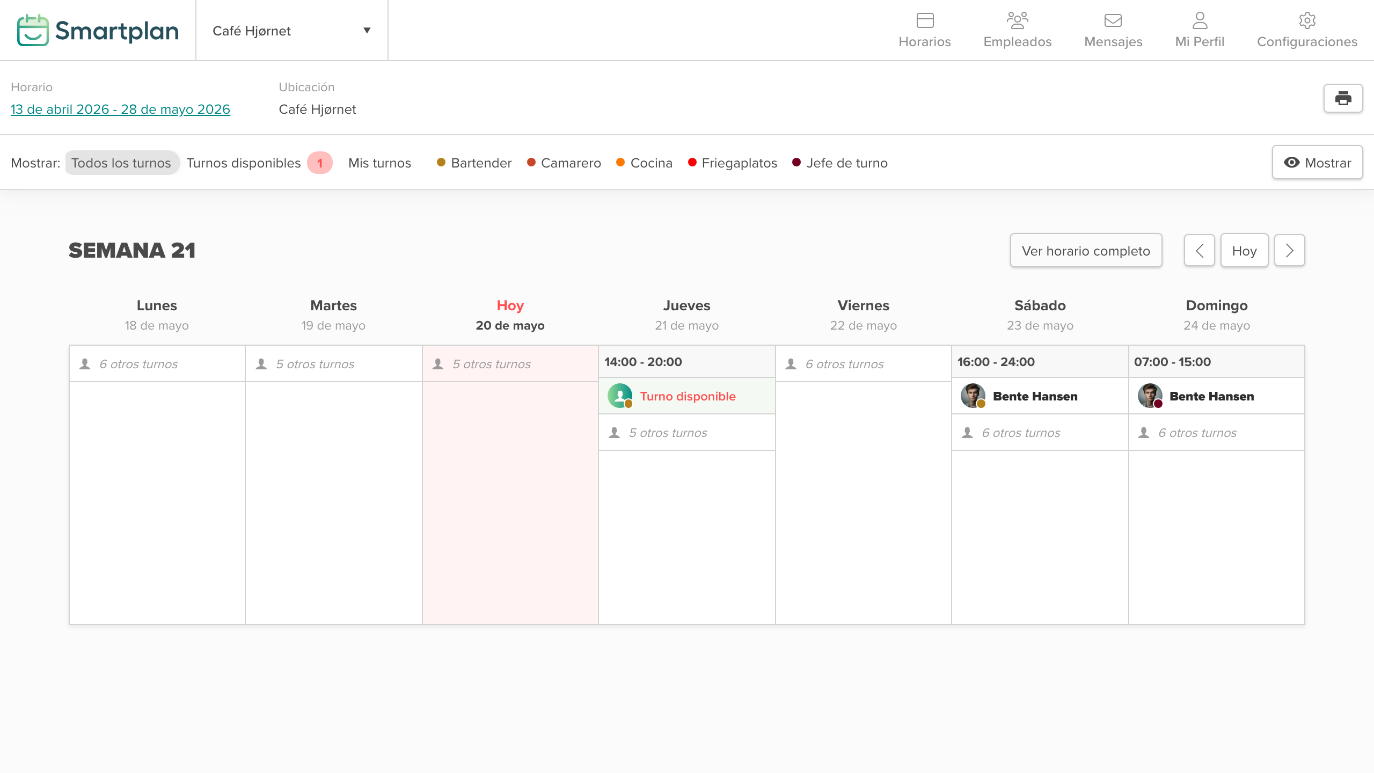Click Ver horario completo button
Image resolution: width=1374 pixels, height=773 pixels.
click(1086, 251)
